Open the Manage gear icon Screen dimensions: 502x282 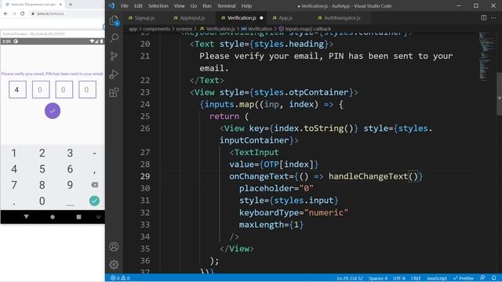(x=114, y=265)
